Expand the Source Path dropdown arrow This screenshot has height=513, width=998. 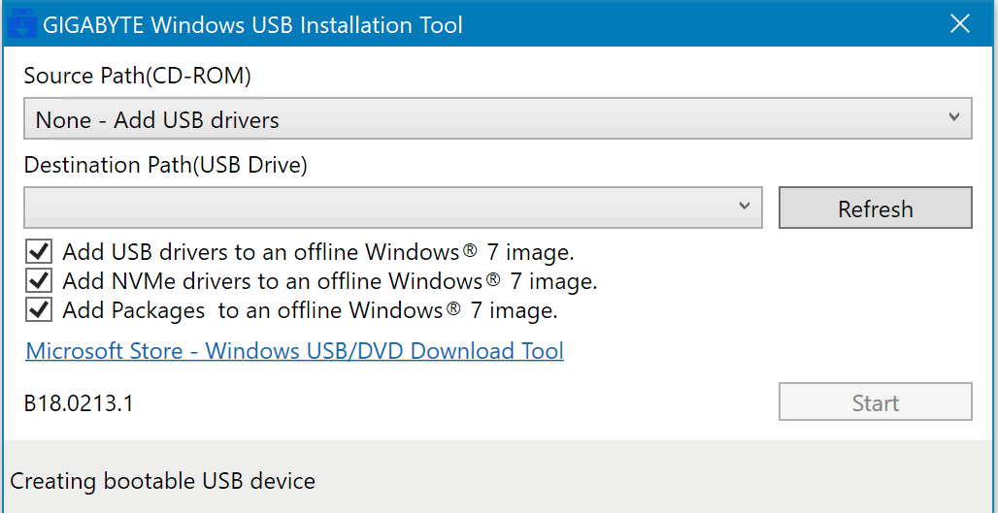[953, 118]
